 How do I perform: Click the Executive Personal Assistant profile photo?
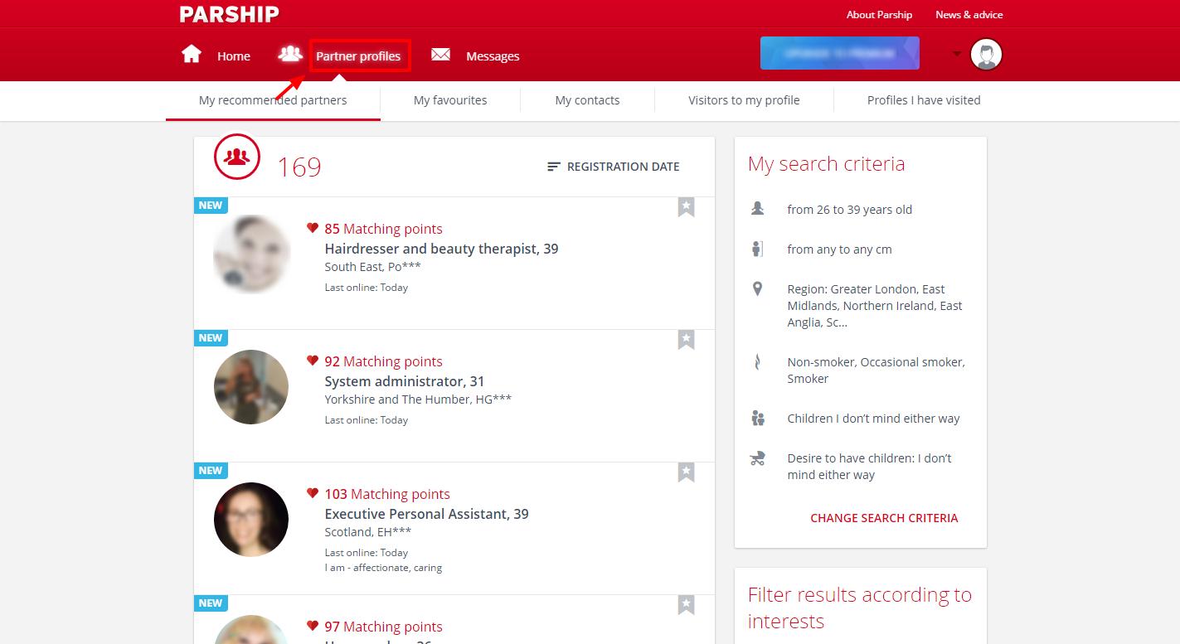[x=251, y=519]
